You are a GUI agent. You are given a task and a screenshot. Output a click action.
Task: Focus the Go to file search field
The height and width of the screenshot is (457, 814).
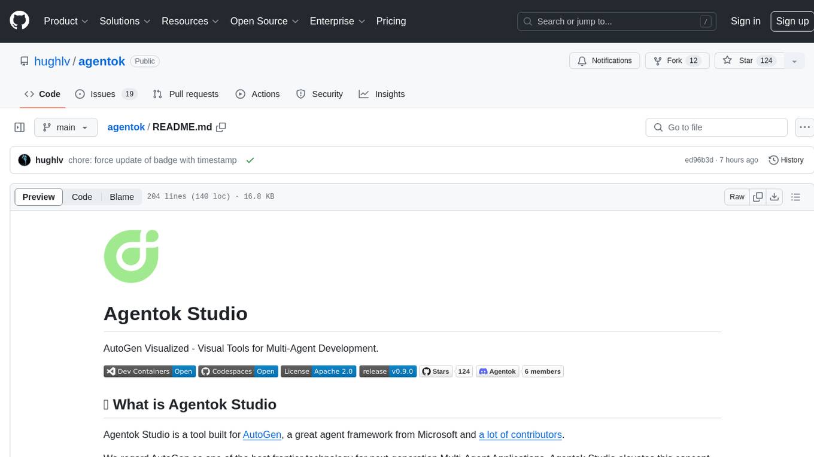(716, 127)
